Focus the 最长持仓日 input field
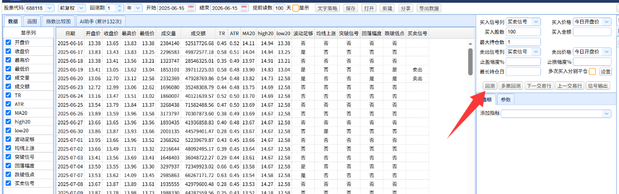This screenshot has height=194, width=619. 523,72
